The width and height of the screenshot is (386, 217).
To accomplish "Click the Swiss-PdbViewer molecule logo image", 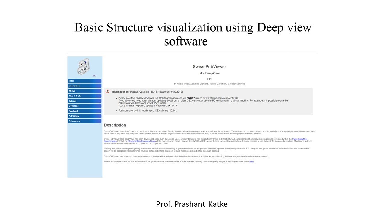I will coord(84,67).
